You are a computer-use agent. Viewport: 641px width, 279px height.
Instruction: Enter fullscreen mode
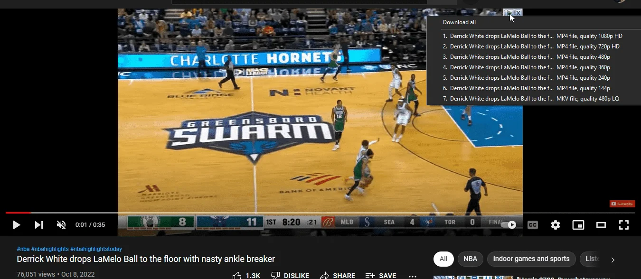pyautogui.click(x=624, y=225)
